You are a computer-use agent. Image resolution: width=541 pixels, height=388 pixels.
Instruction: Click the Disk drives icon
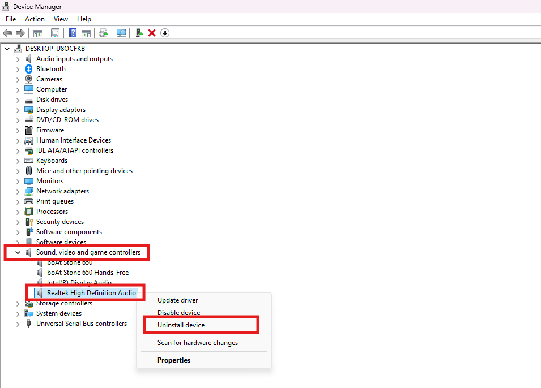[29, 100]
